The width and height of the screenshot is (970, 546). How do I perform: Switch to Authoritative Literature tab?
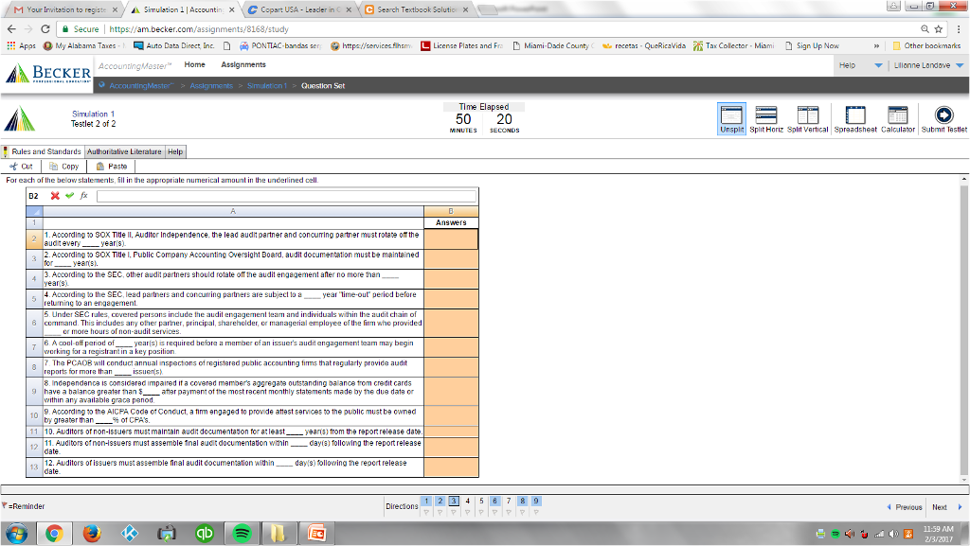pos(124,151)
